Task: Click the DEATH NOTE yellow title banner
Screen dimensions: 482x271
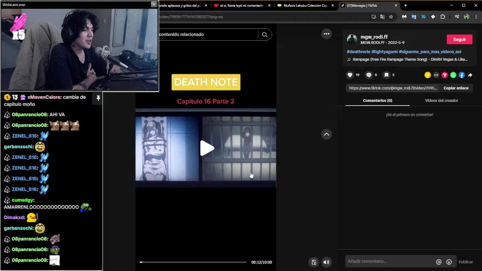Action: pyautogui.click(x=206, y=82)
